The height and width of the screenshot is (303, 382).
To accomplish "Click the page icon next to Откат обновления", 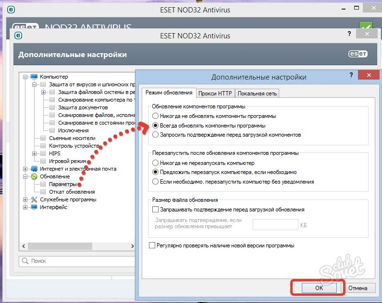I will pyautogui.click(x=43, y=192).
